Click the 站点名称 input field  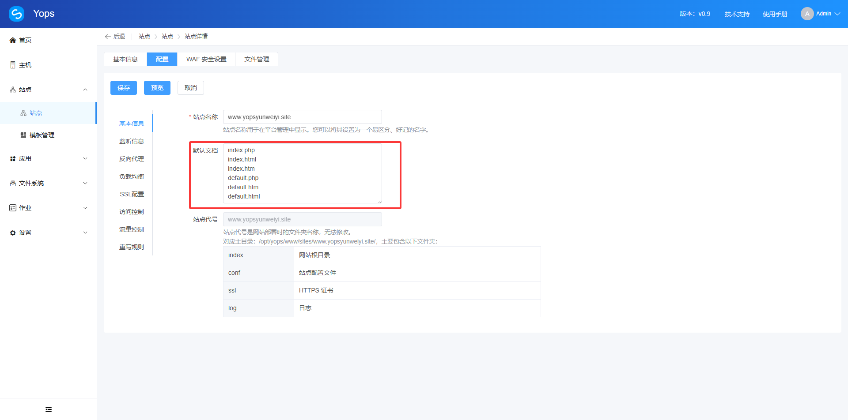(x=302, y=117)
